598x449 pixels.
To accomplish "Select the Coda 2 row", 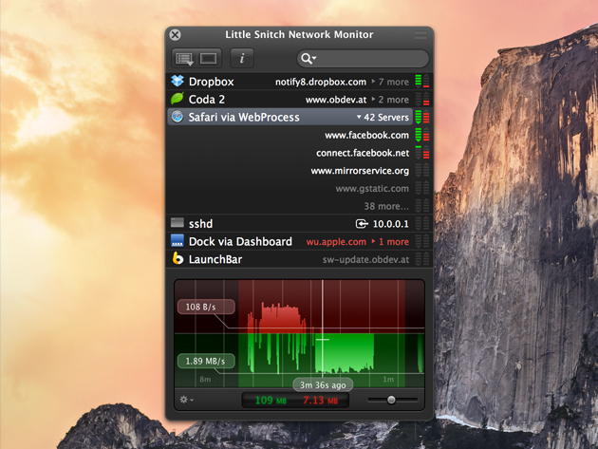I will click(299, 99).
